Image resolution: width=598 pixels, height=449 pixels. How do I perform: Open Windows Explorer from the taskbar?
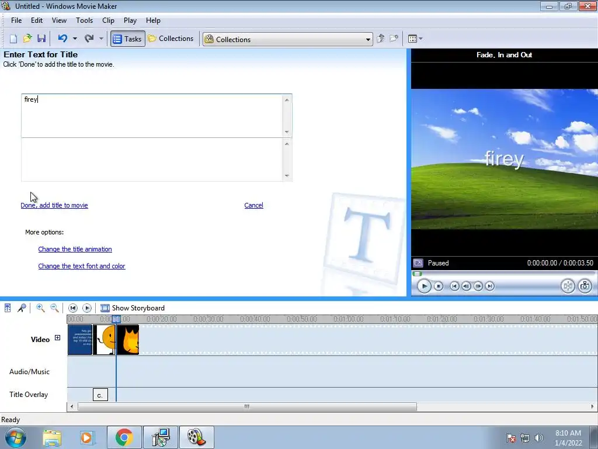[52, 437]
